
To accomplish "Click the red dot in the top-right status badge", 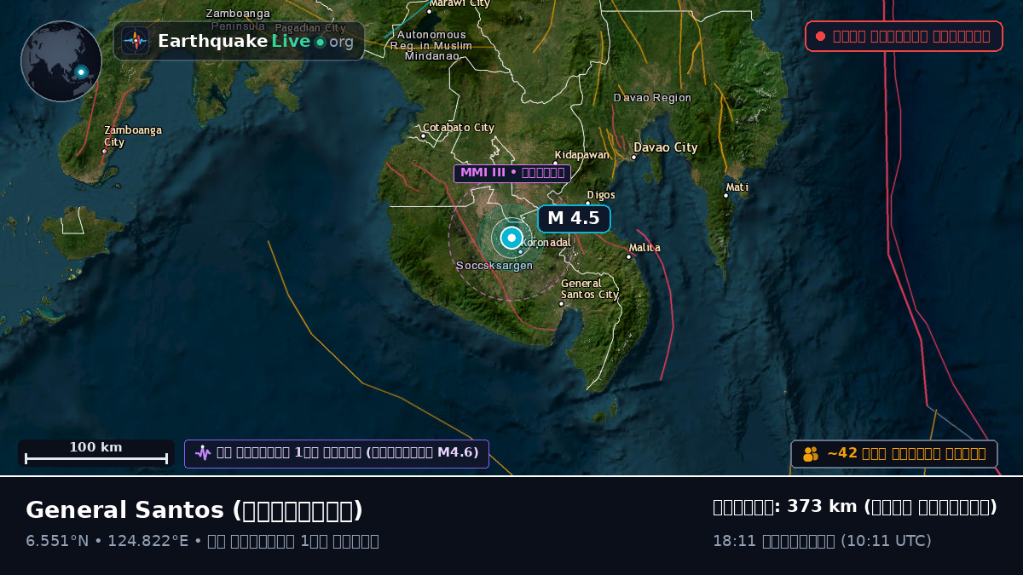I will pyautogui.click(x=820, y=36).
